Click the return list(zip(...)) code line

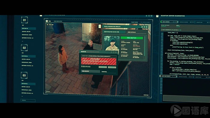pyautogui.click(x=181, y=50)
